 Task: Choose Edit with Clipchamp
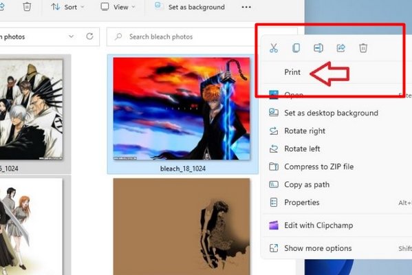(x=318, y=225)
